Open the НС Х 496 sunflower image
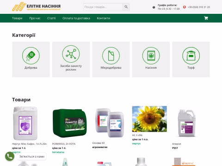The image size is (222, 166). (x=149, y=119)
